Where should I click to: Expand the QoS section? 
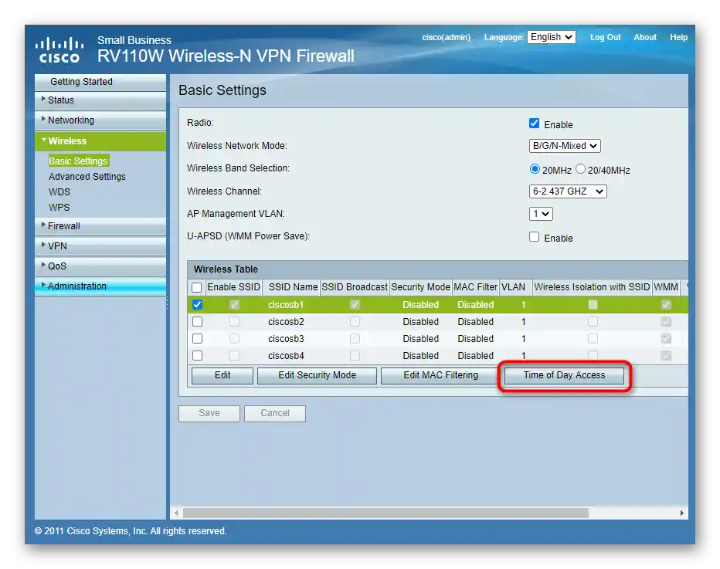click(100, 266)
